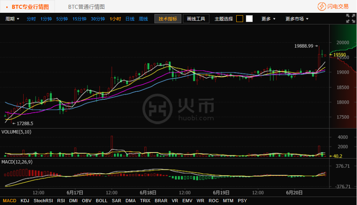
Task: Expand the 周期 period dropdown
Action: [x=12, y=19]
